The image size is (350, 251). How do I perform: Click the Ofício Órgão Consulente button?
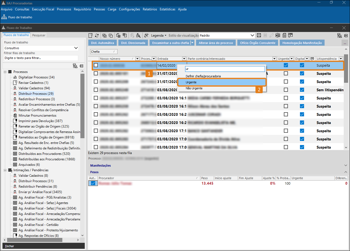(x=258, y=43)
